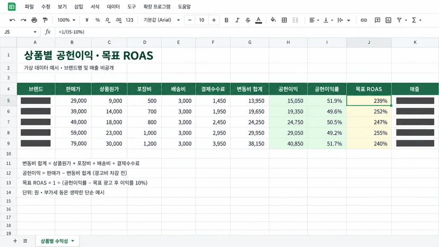Select column J header

(368, 42)
